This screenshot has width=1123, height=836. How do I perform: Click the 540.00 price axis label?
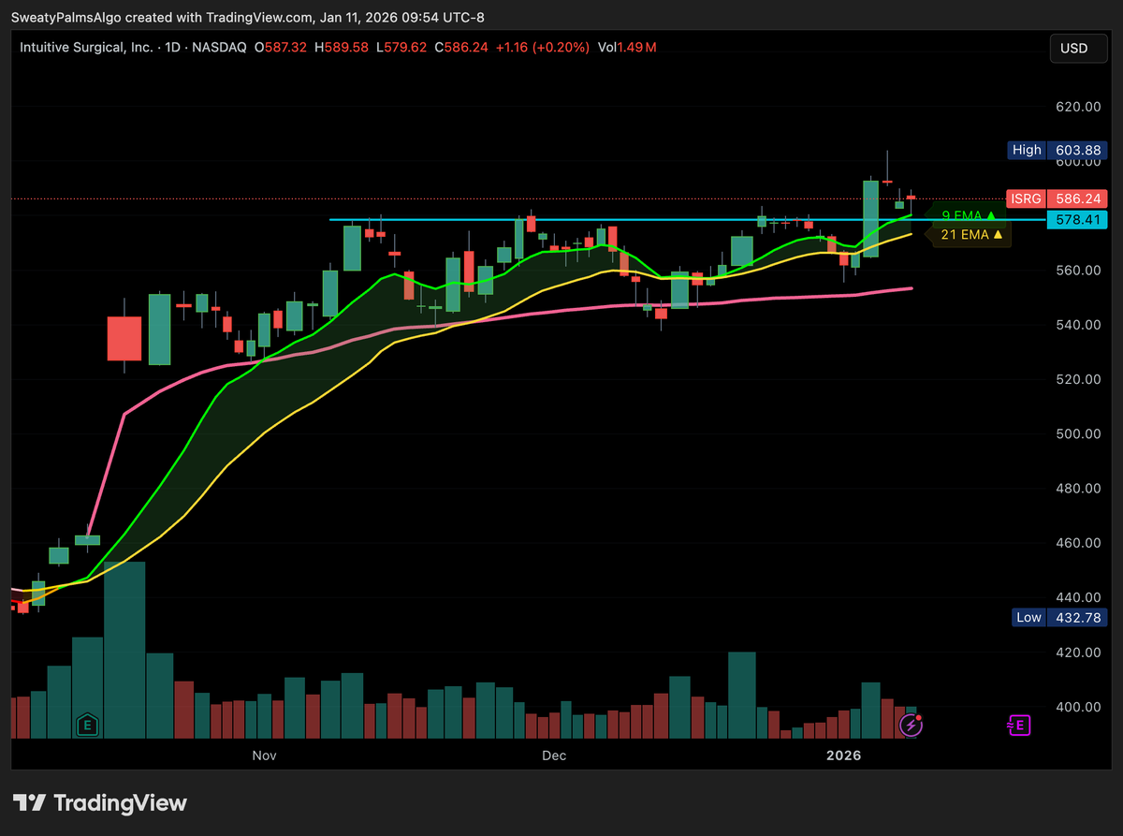1077,325
